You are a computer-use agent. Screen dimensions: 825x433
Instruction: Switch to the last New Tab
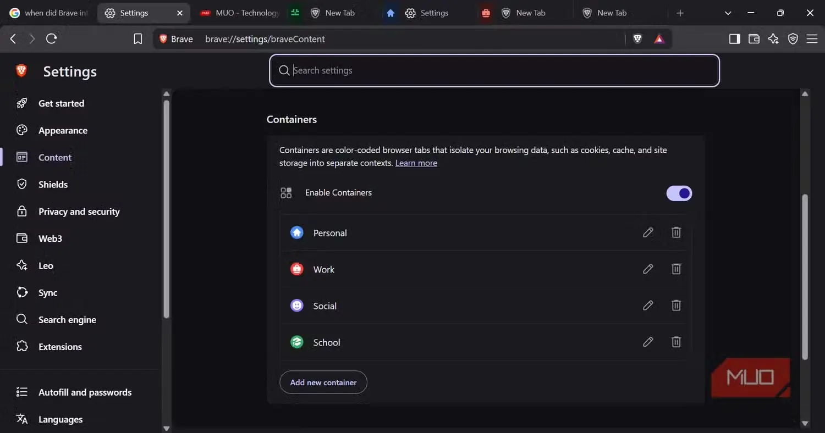click(619, 13)
